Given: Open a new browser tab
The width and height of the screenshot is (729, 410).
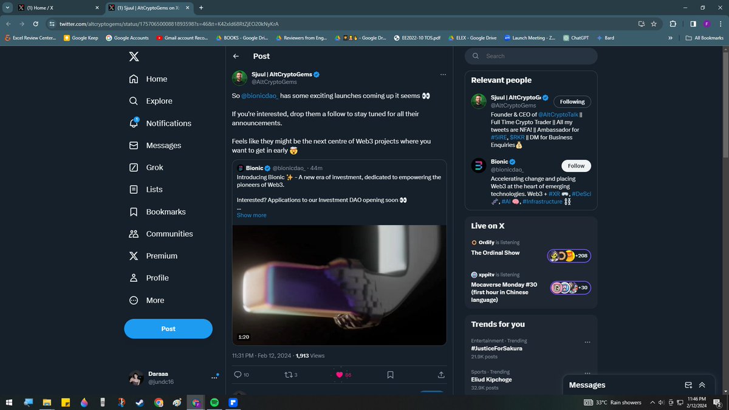Looking at the screenshot, I should point(201,7).
